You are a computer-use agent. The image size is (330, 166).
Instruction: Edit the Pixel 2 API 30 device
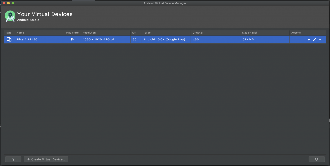tap(315, 39)
